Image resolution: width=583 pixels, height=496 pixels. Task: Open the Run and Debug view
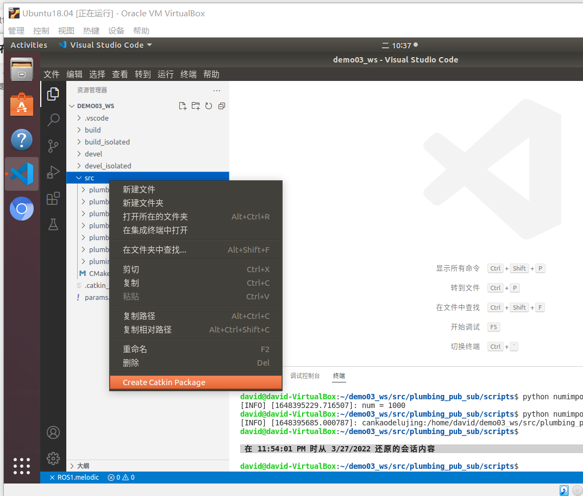(53, 172)
